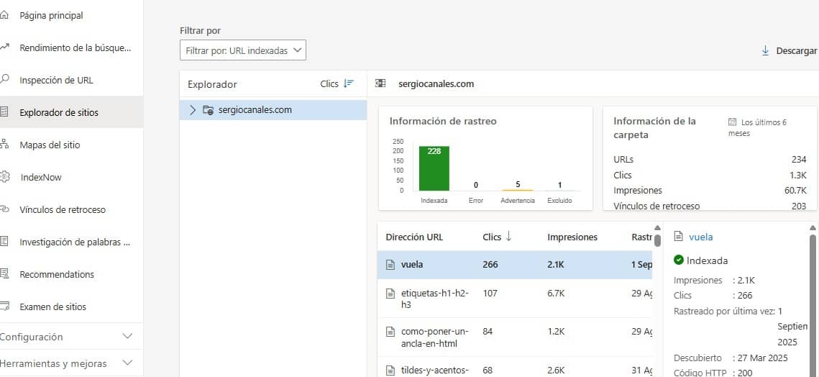819x377 pixels.
Task: Select the como-poner-un-ancla-en-html row
Action: (x=515, y=337)
